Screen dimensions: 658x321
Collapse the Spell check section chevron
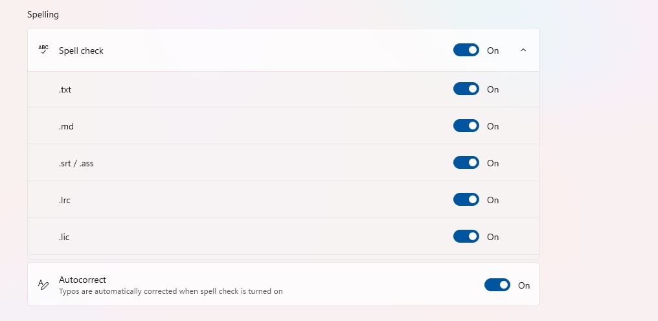click(x=523, y=50)
